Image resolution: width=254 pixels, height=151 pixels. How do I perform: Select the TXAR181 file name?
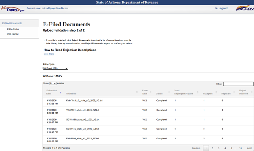(x=83, y=110)
